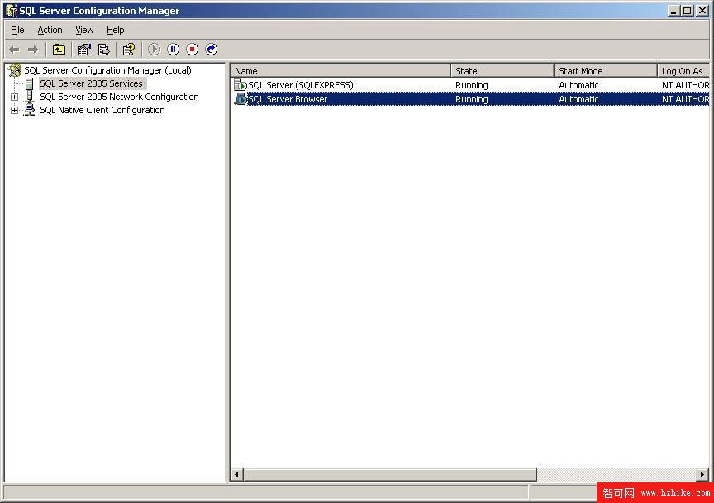
Task: Open the Action menu
Action: 50,30
